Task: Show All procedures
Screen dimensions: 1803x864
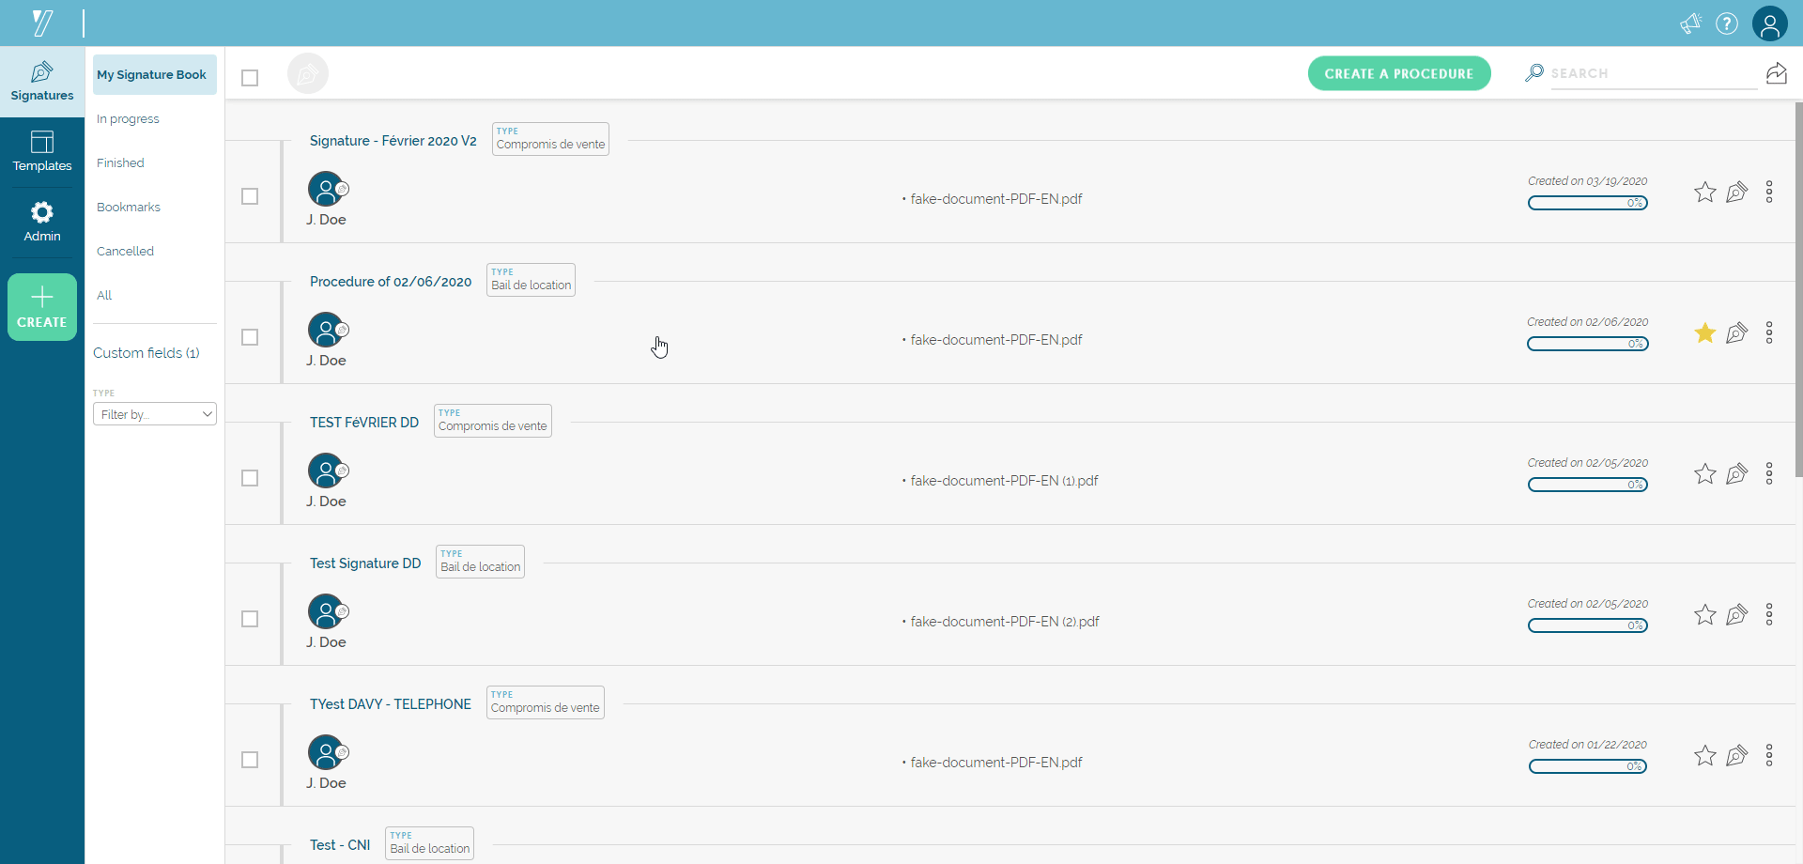Action: pos(104,296)
